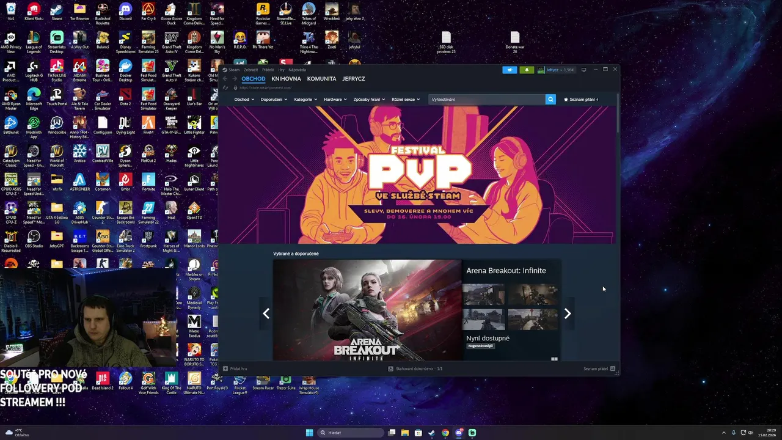The width and height of the screenshot is (782, 440).
Task: Select Dota 2 desktop icon
Action: pyautogui.click(x=125, y=97)
